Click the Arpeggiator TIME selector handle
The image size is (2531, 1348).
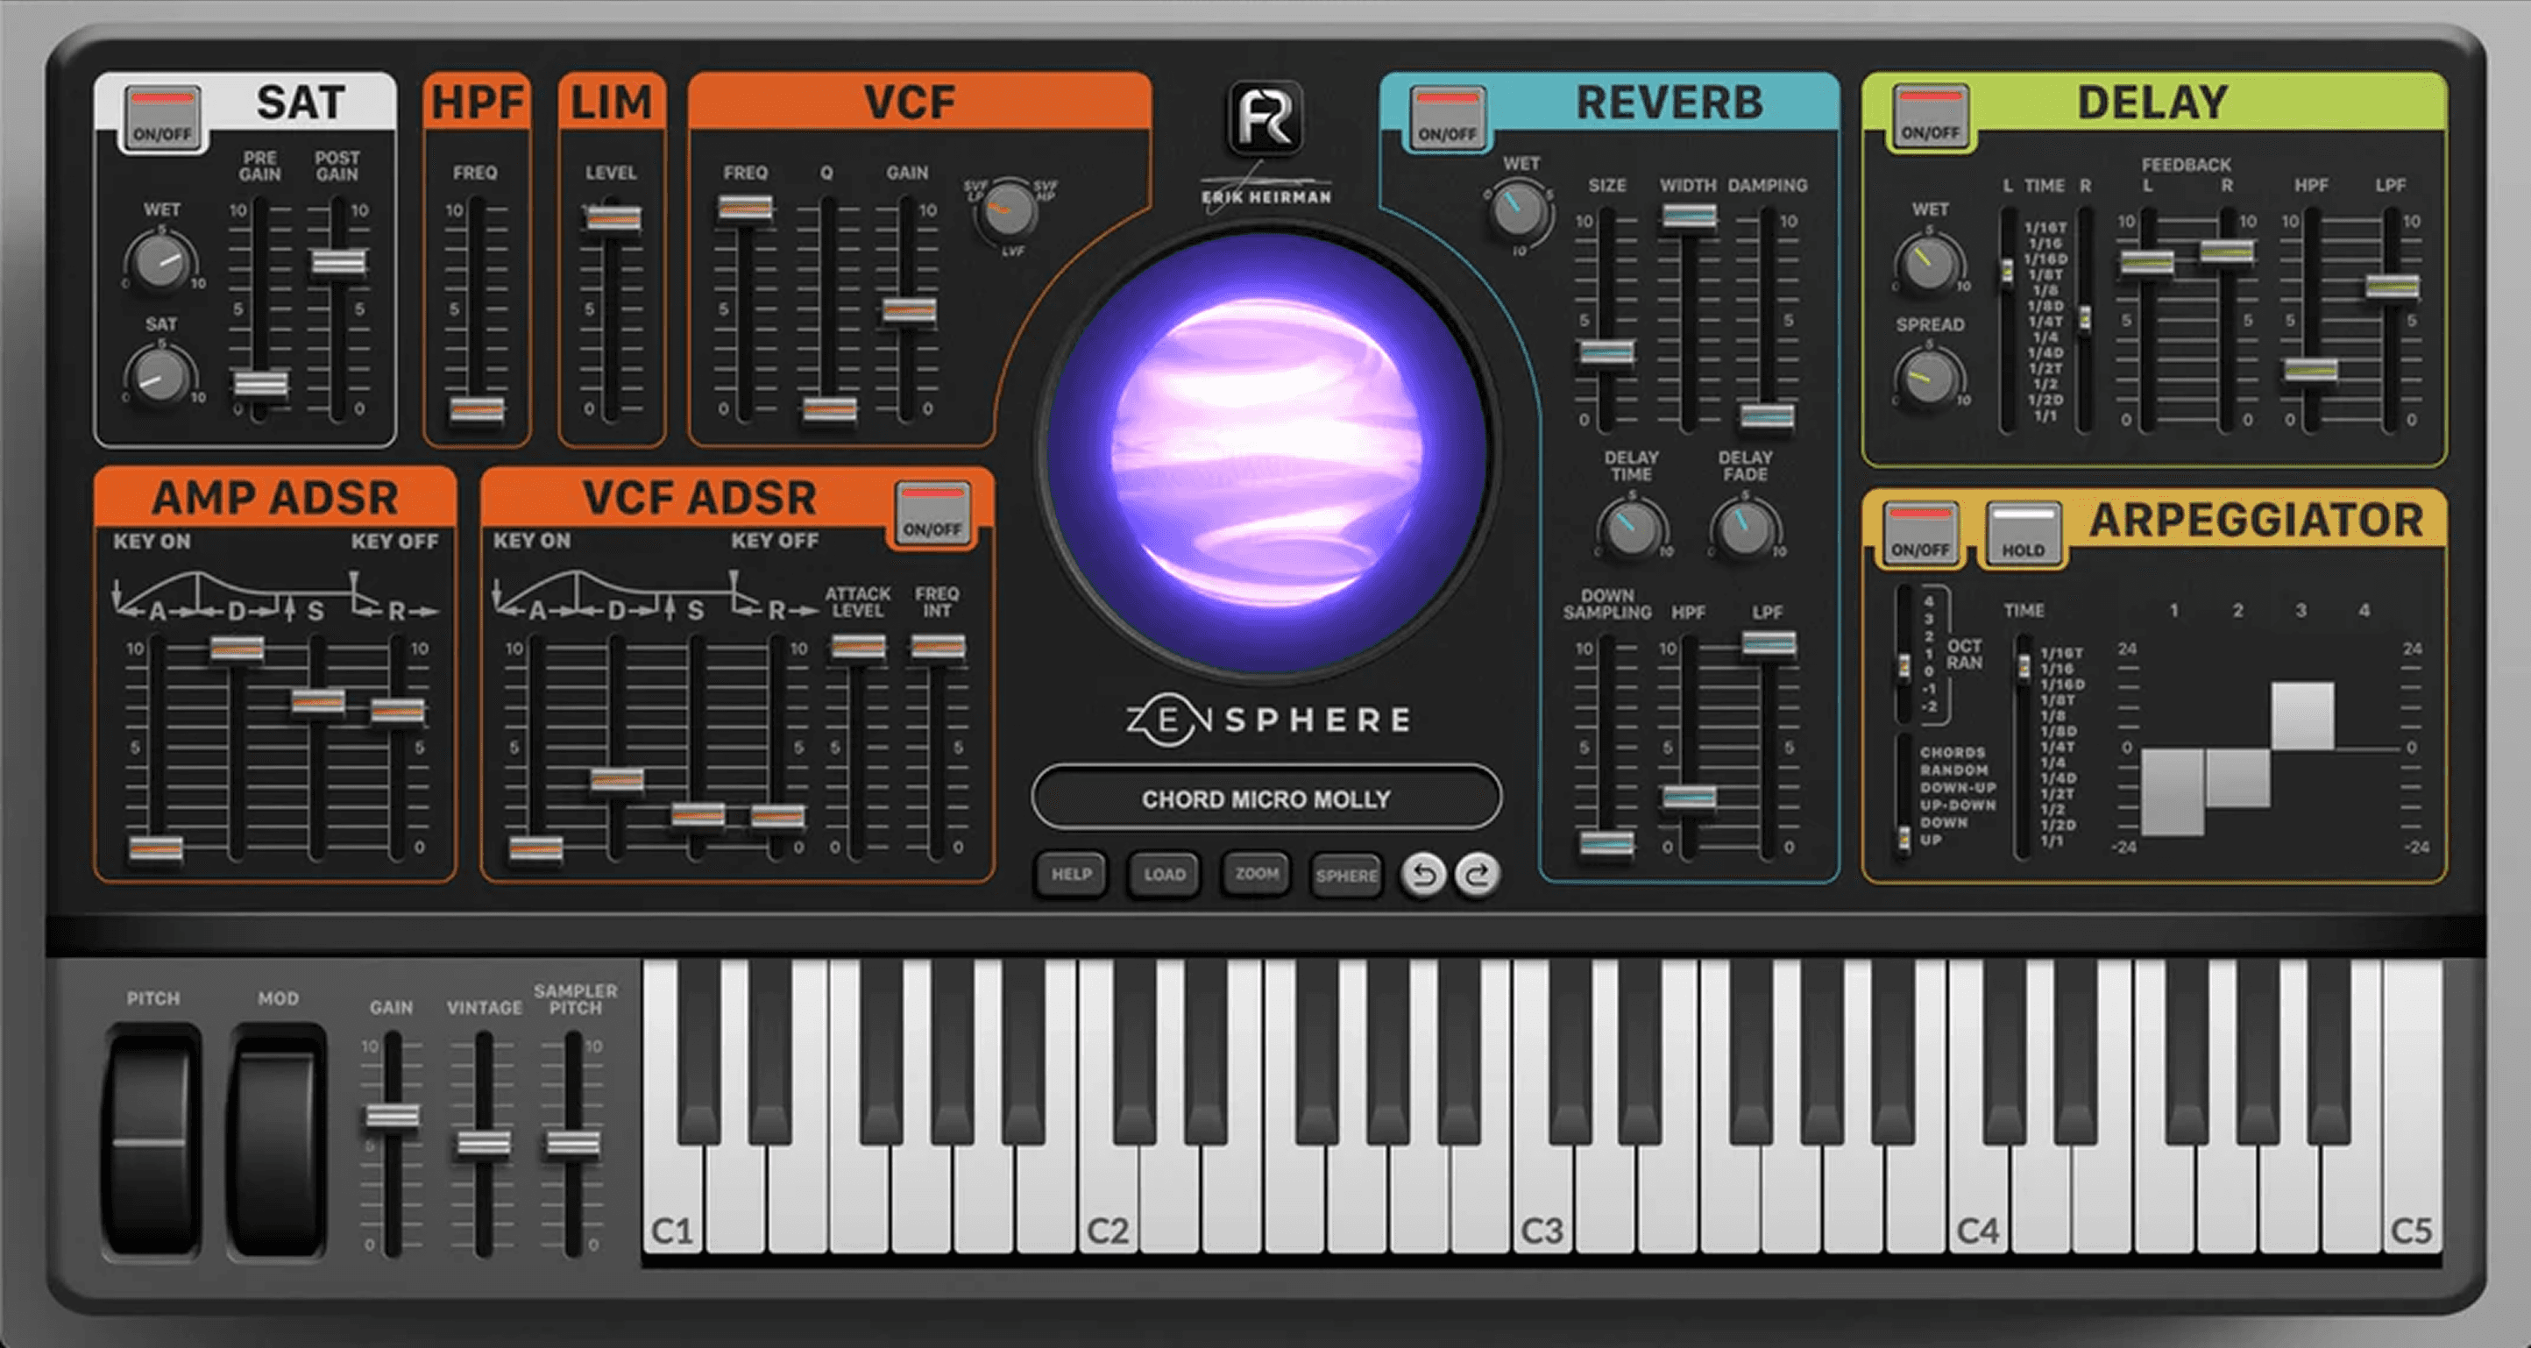2023,667
